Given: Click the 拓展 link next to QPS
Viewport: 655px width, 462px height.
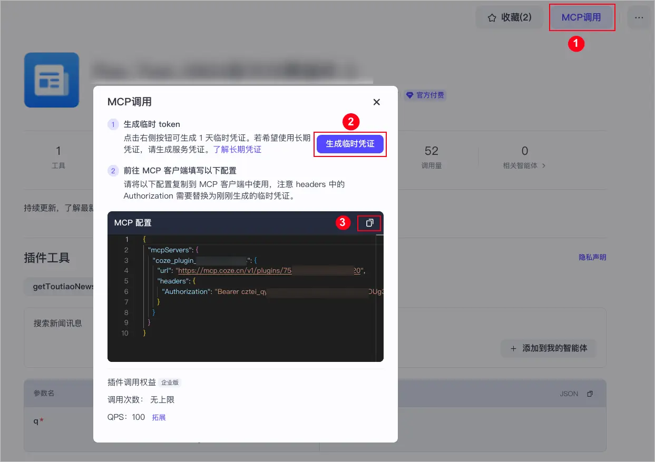Looking at the screenshot, I should tap(159, 417).
